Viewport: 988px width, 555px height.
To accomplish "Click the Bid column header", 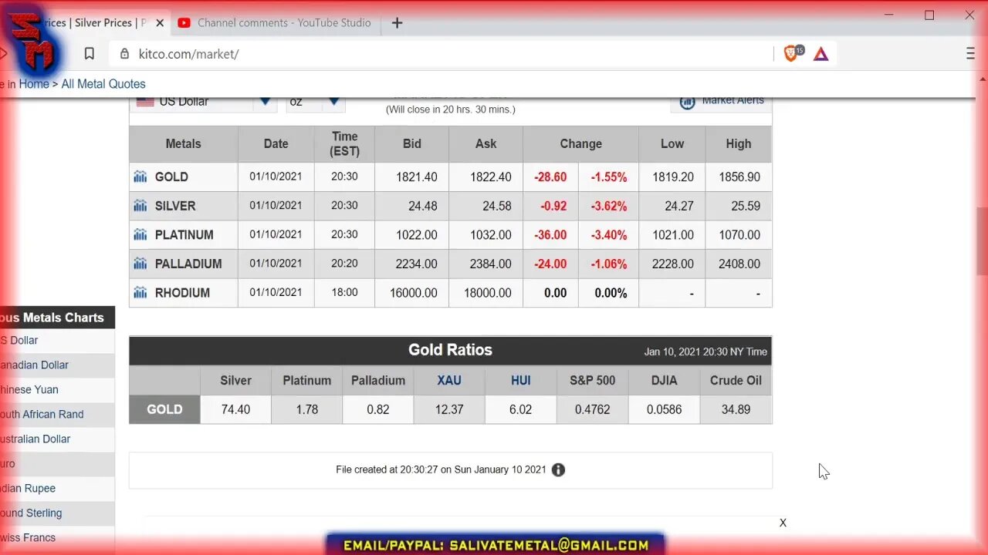I will [412, 144].
